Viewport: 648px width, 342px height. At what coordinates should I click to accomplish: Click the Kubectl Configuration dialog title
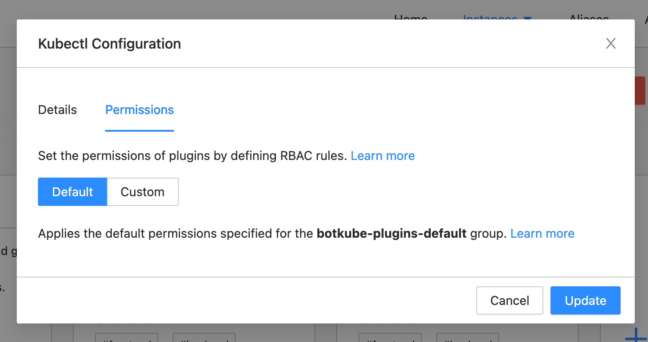click(x=109, y=44)
